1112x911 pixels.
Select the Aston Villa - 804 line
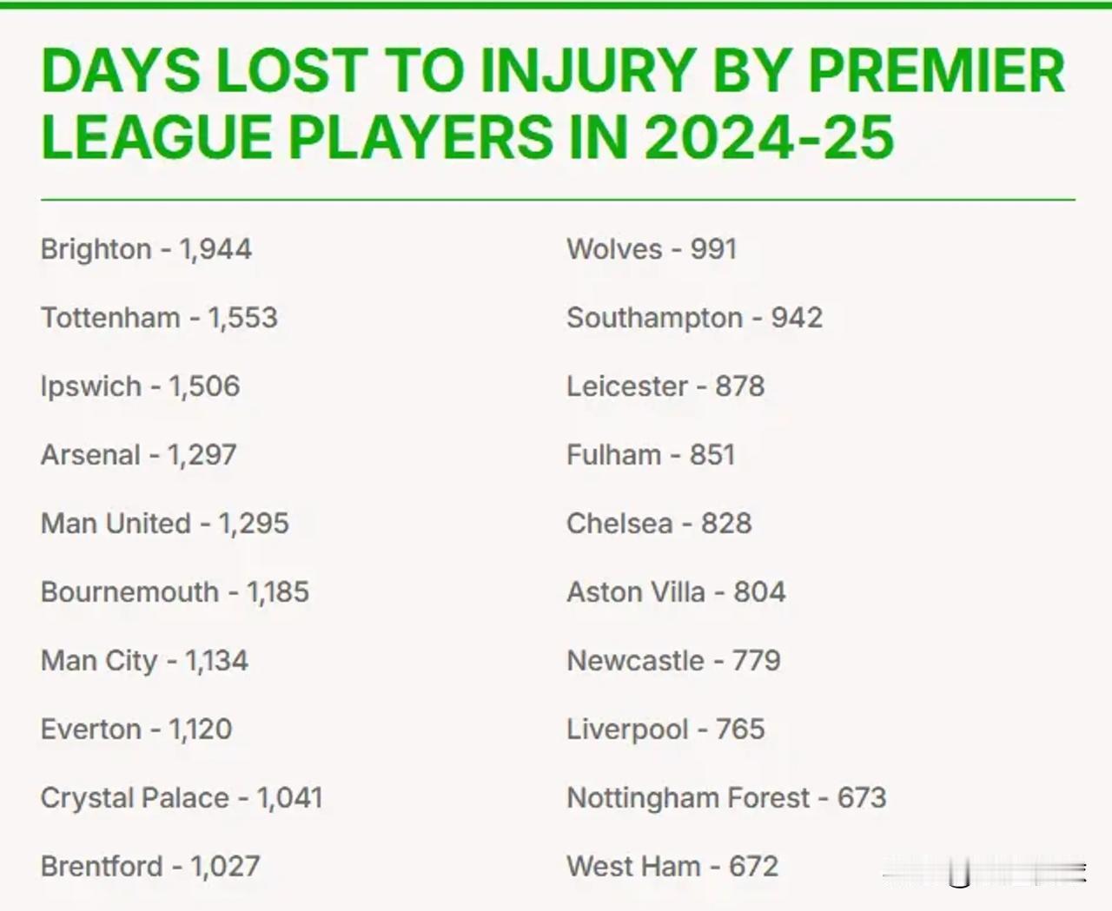(x=676, y=592)
